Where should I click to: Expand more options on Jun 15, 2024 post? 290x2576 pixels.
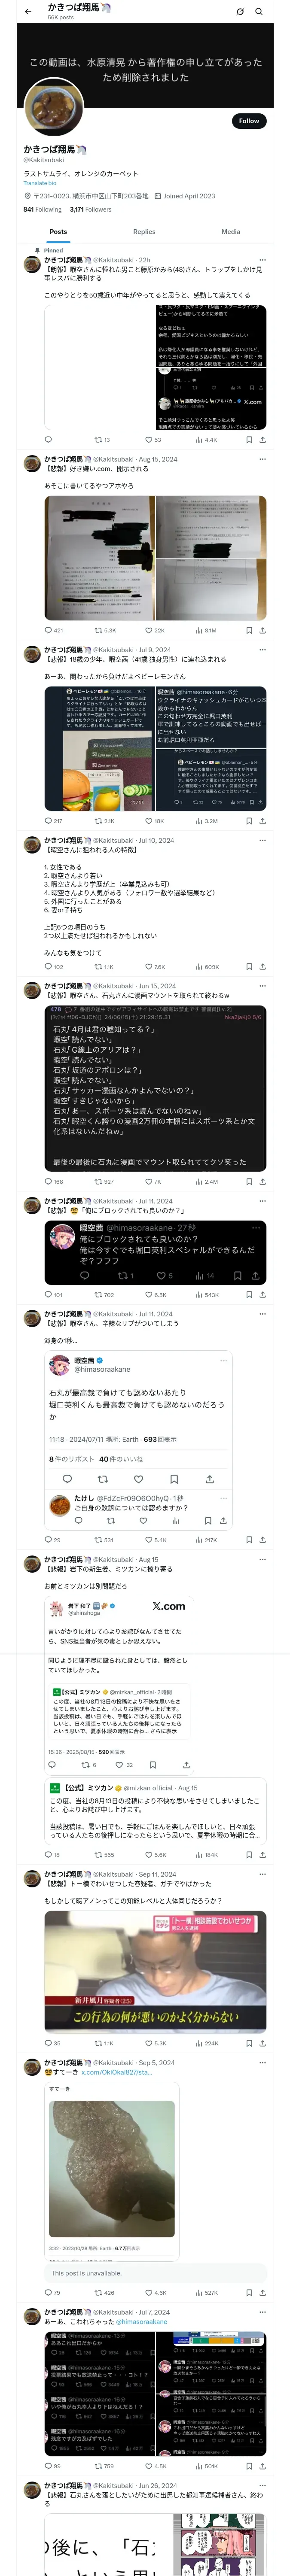[x=262, y=985]
